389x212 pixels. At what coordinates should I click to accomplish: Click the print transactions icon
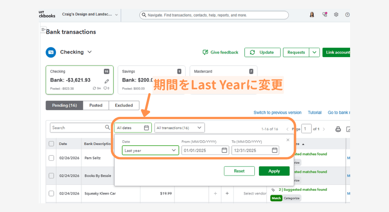(338, 129)
